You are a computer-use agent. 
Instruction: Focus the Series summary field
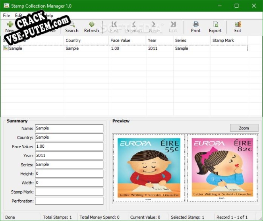[x=69, y=164]
